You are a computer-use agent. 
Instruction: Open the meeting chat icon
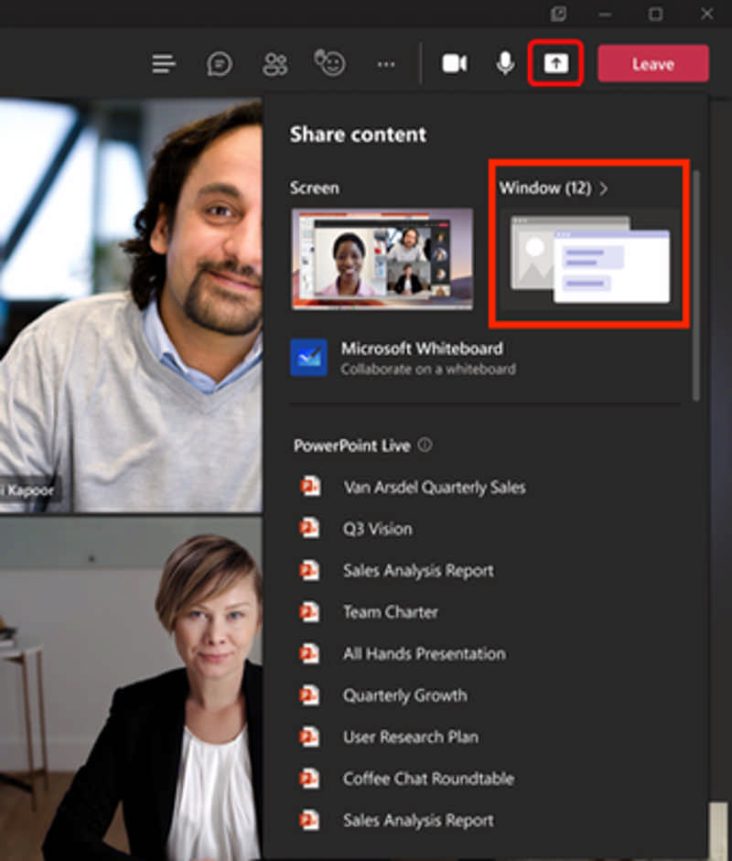pyautogui.click(x=219, y=64)
